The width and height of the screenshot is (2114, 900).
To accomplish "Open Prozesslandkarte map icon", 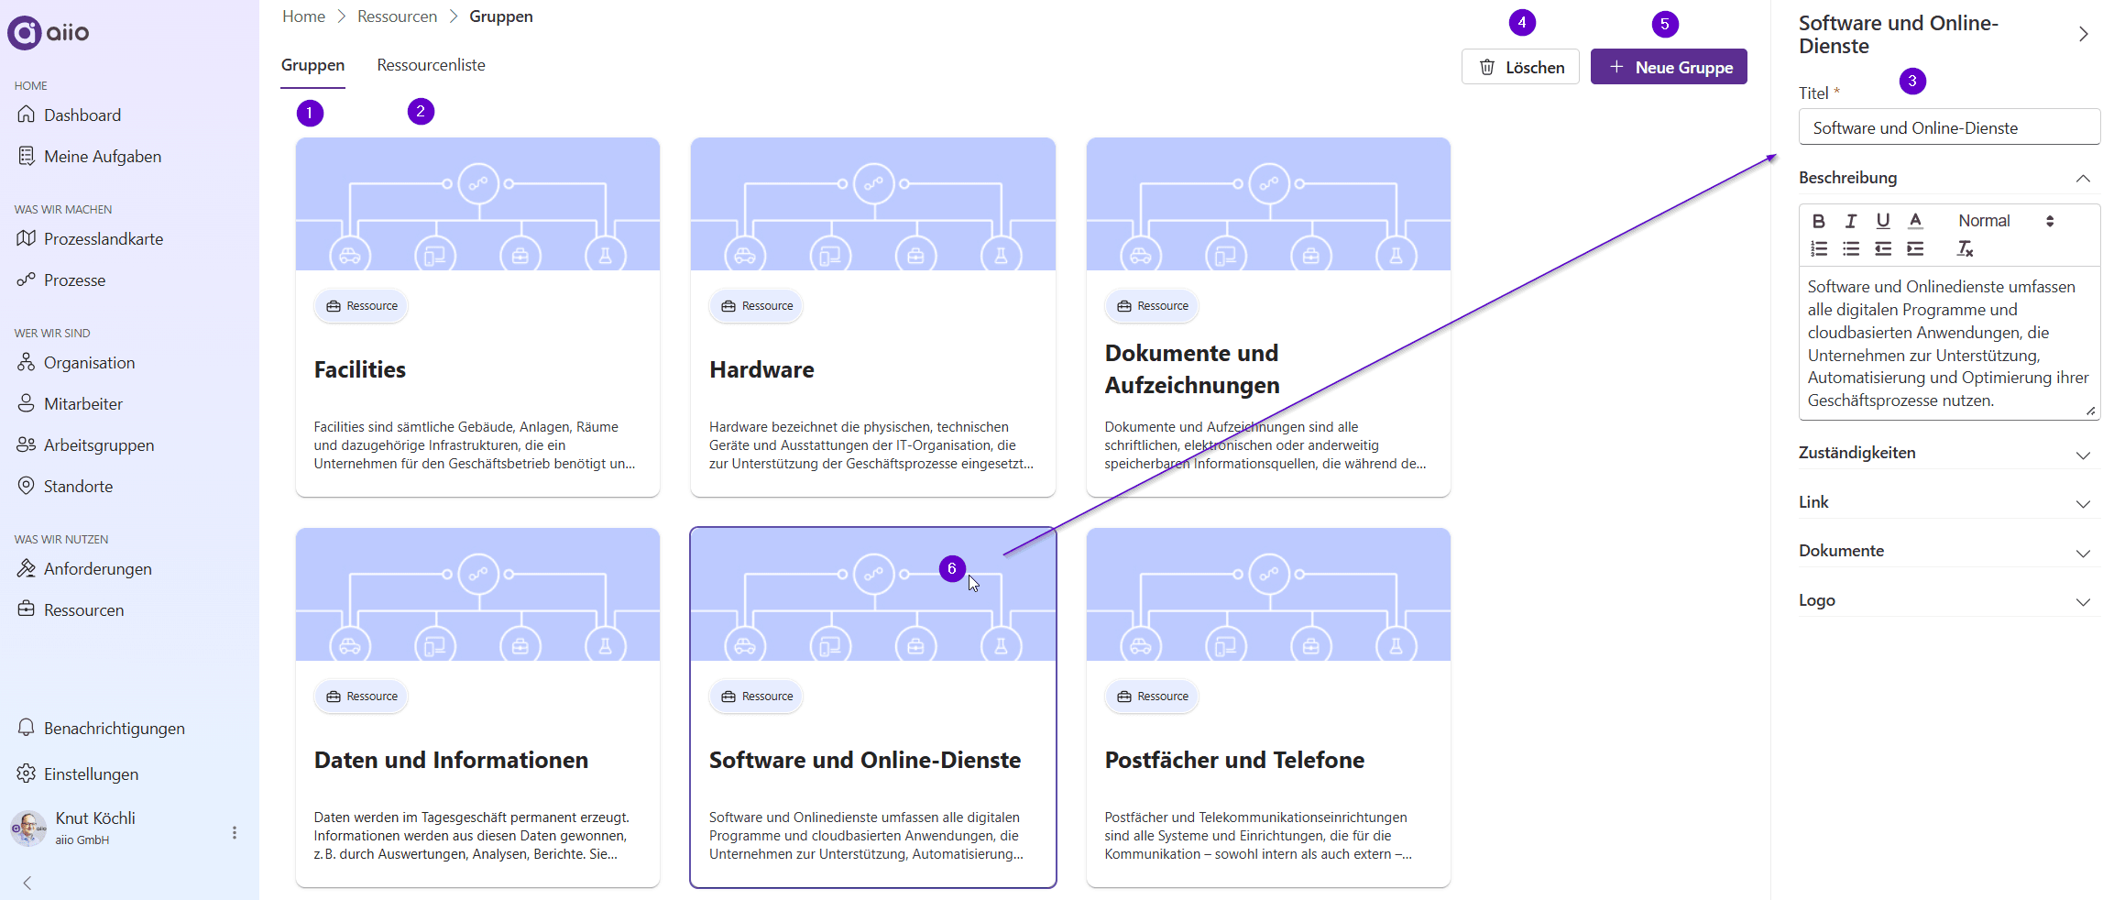I will [x=27, y=238].
